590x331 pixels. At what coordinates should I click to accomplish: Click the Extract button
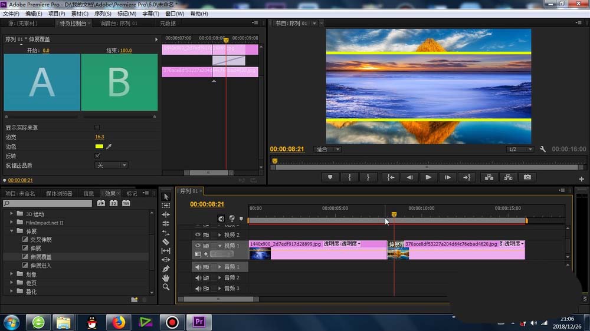pos(508,177)
